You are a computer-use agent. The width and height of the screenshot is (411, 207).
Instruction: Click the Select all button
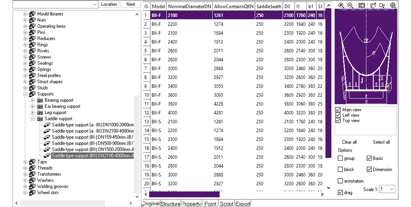(x=381, y=142)
